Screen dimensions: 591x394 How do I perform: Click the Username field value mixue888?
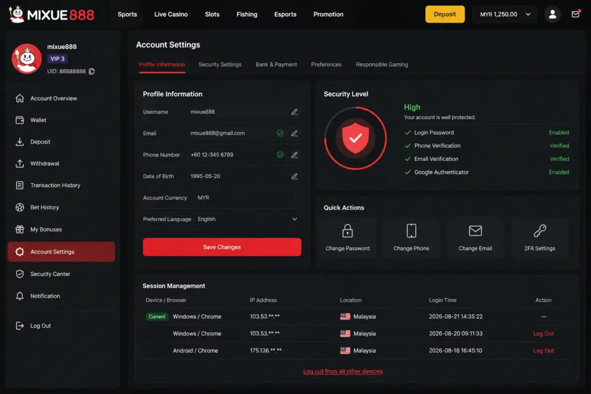[x=203, y=112]
